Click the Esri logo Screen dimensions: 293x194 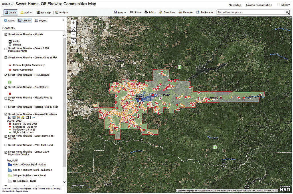click(285, 189)
